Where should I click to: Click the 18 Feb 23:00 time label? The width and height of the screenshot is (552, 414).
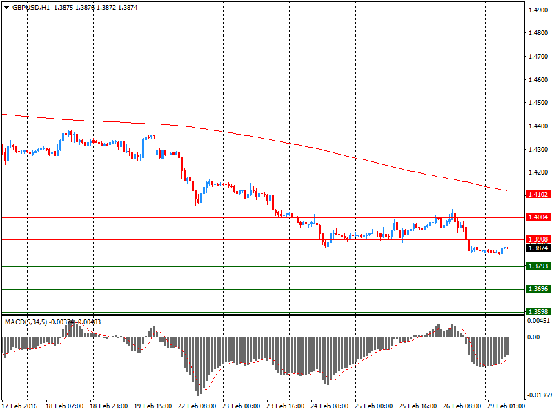(x=109, y=406)
